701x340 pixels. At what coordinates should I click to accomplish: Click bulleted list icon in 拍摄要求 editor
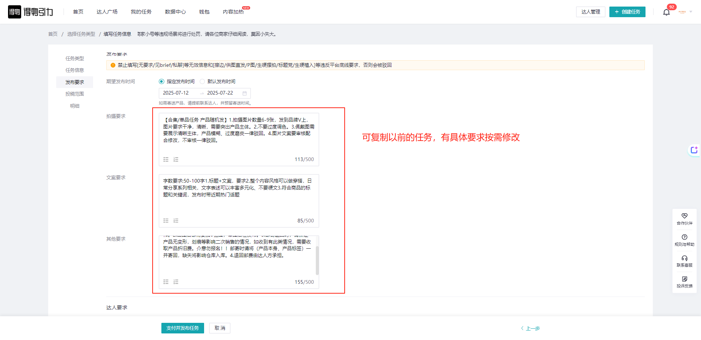point(166,160)
